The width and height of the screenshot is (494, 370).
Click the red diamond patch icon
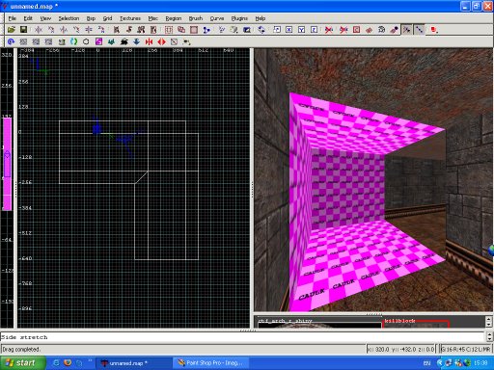click(369, 30)
